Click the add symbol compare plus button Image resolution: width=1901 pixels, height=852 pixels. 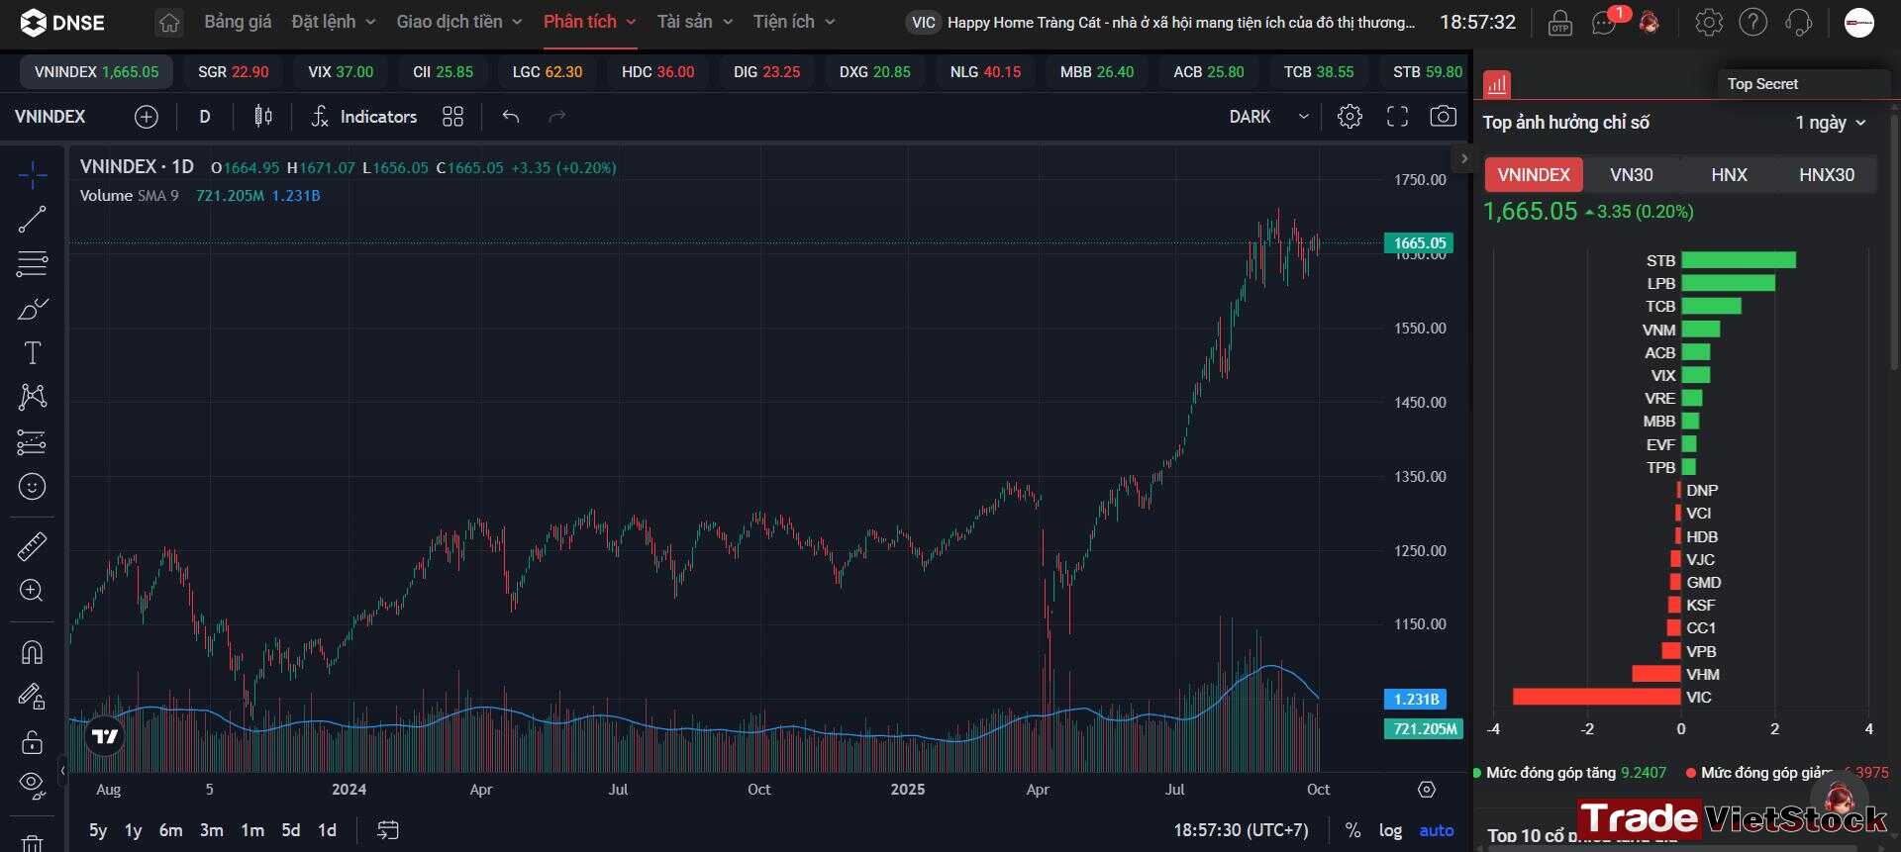[147, 117]
